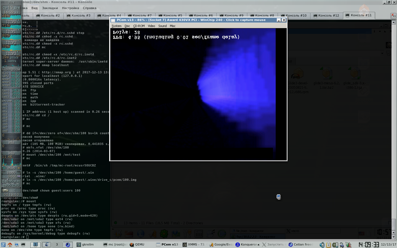Click the 12/13/17 date in taskbar
The width and height of the screenshot is (397, 248).
click(x=388, y=244)
